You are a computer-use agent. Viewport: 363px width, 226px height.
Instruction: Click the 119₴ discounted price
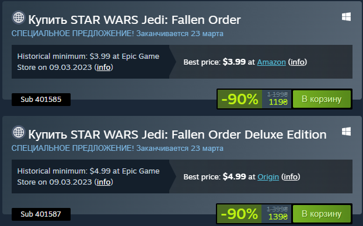278,102
